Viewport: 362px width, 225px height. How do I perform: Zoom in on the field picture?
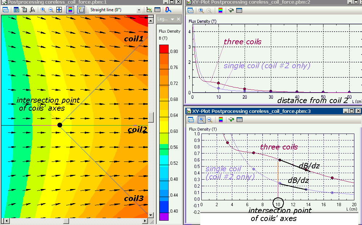tap(43, 10)
